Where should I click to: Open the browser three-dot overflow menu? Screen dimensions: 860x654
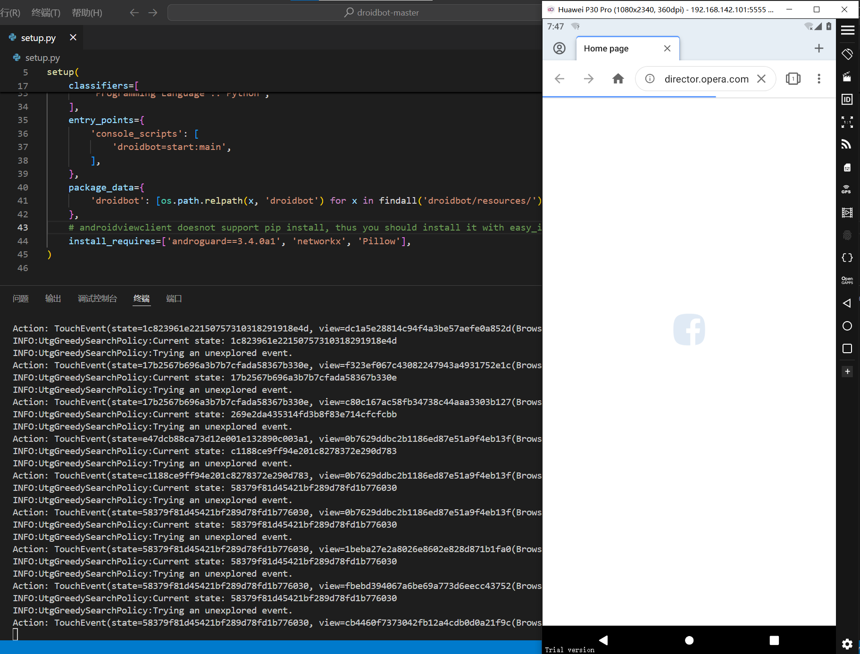coord(819,79)
